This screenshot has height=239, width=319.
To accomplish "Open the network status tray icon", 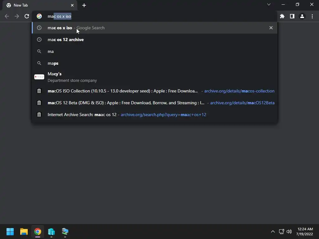I will [x=282, y=232].
